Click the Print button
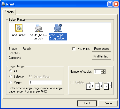The width and height of the screenshot is (120, 109). pos(87,103)
